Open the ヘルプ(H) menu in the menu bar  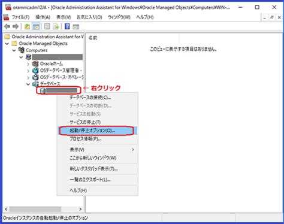click(x=145, y=17)
